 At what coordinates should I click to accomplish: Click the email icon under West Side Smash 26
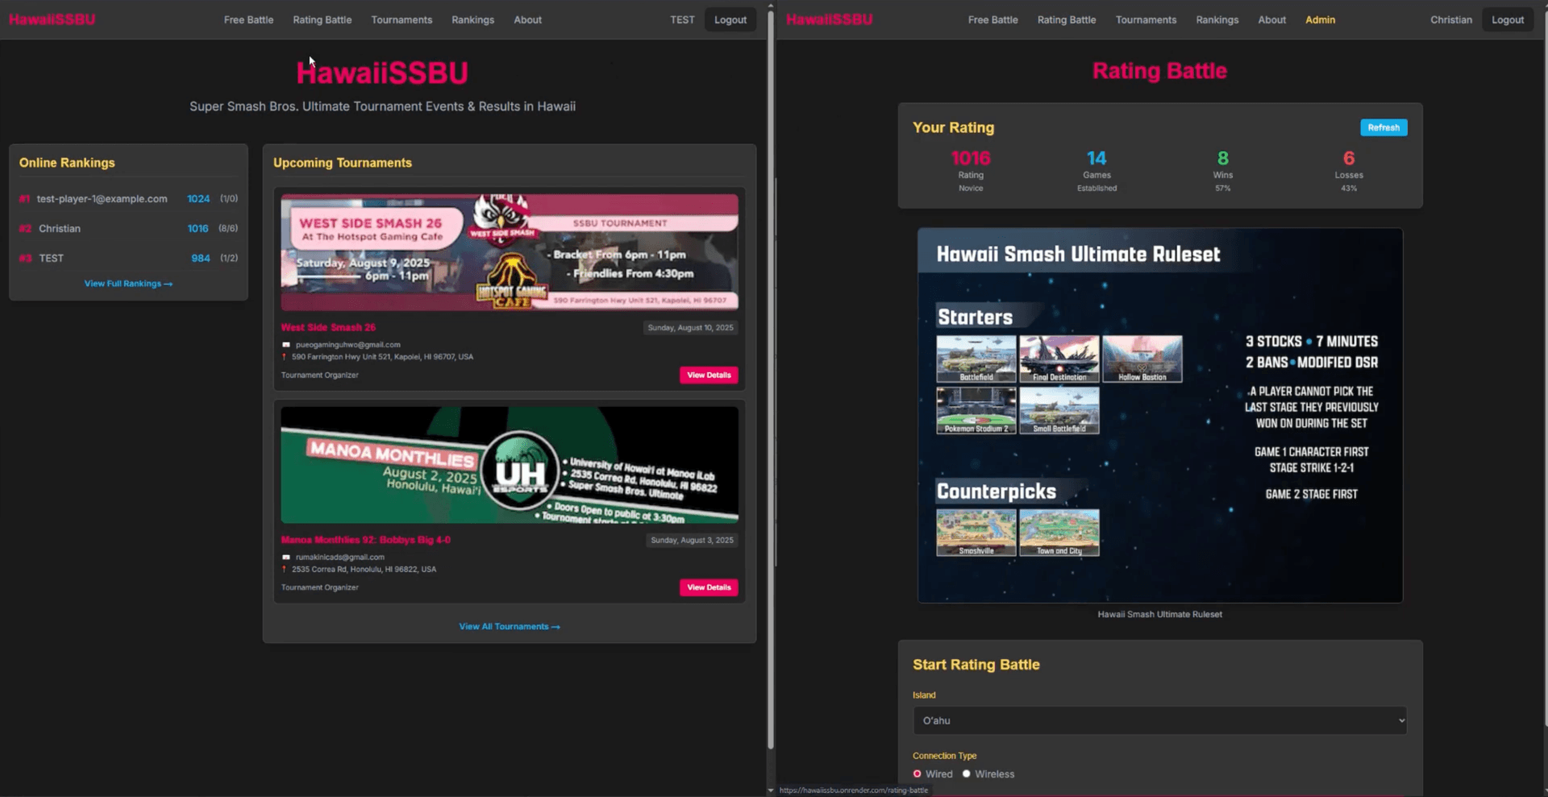tap(285, 345)
